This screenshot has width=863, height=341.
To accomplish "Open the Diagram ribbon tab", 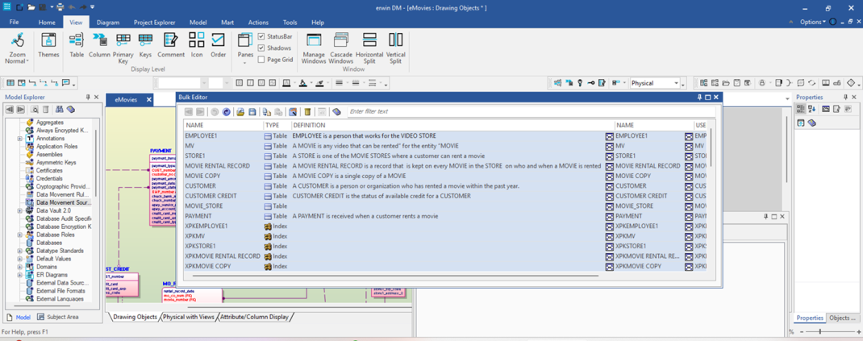I will [x=107, y=23].
